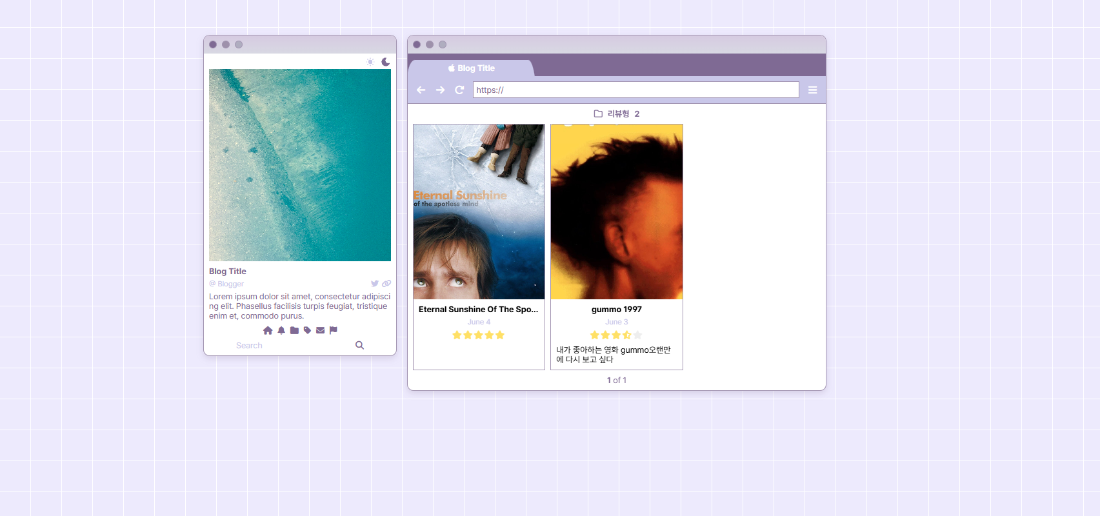The height and width of the screenshot is (516, 1100).
Task: Open the envelope guestbook icon
Action: pos(321,330)
